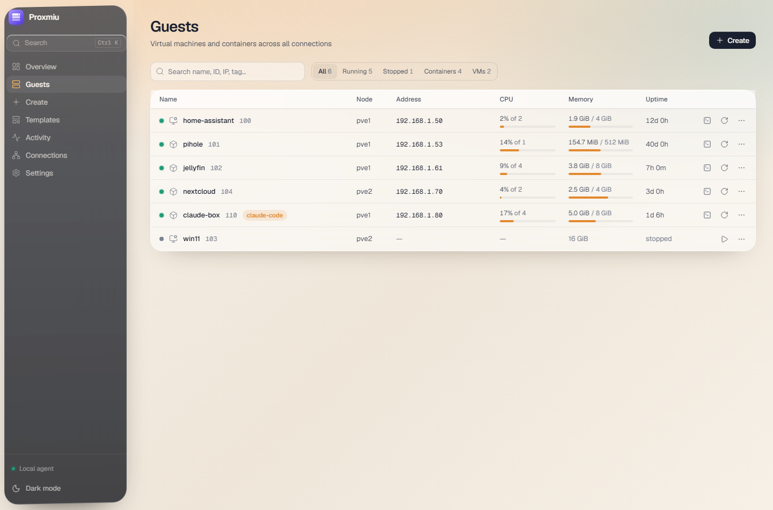The width and height of the screenshot is (773, 510).
Task: Filter to Containers 4
Action: (442, 71)
